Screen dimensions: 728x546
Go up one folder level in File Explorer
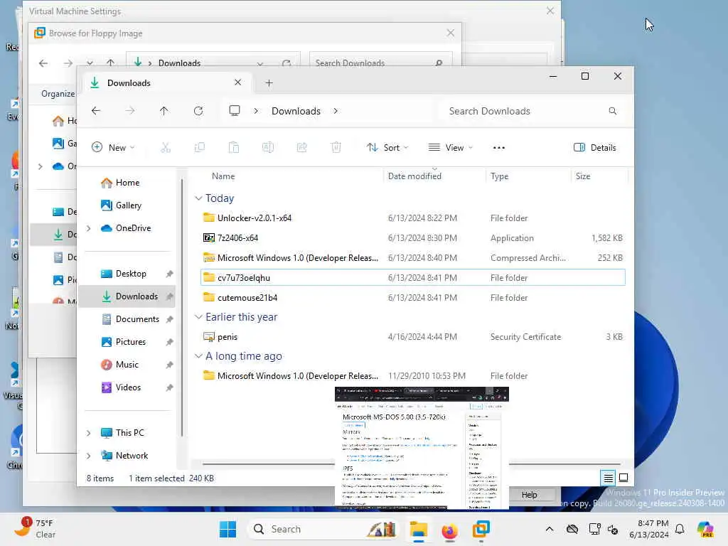click(x=164, y=111)
